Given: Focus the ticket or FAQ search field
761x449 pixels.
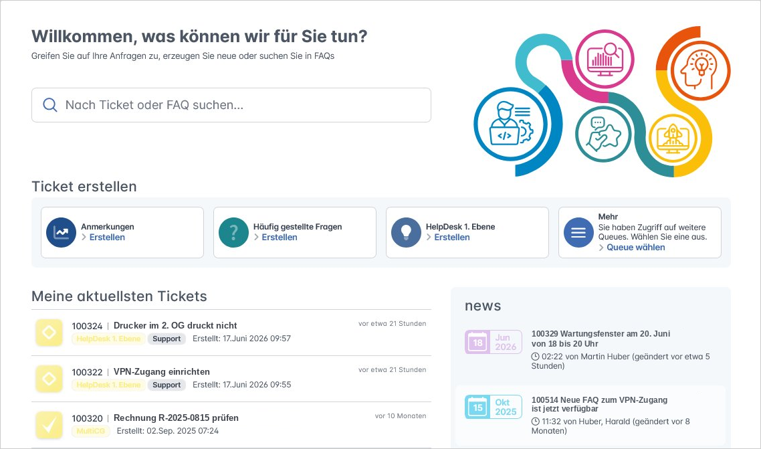Looking at the screenshot, I should point(231,105).
